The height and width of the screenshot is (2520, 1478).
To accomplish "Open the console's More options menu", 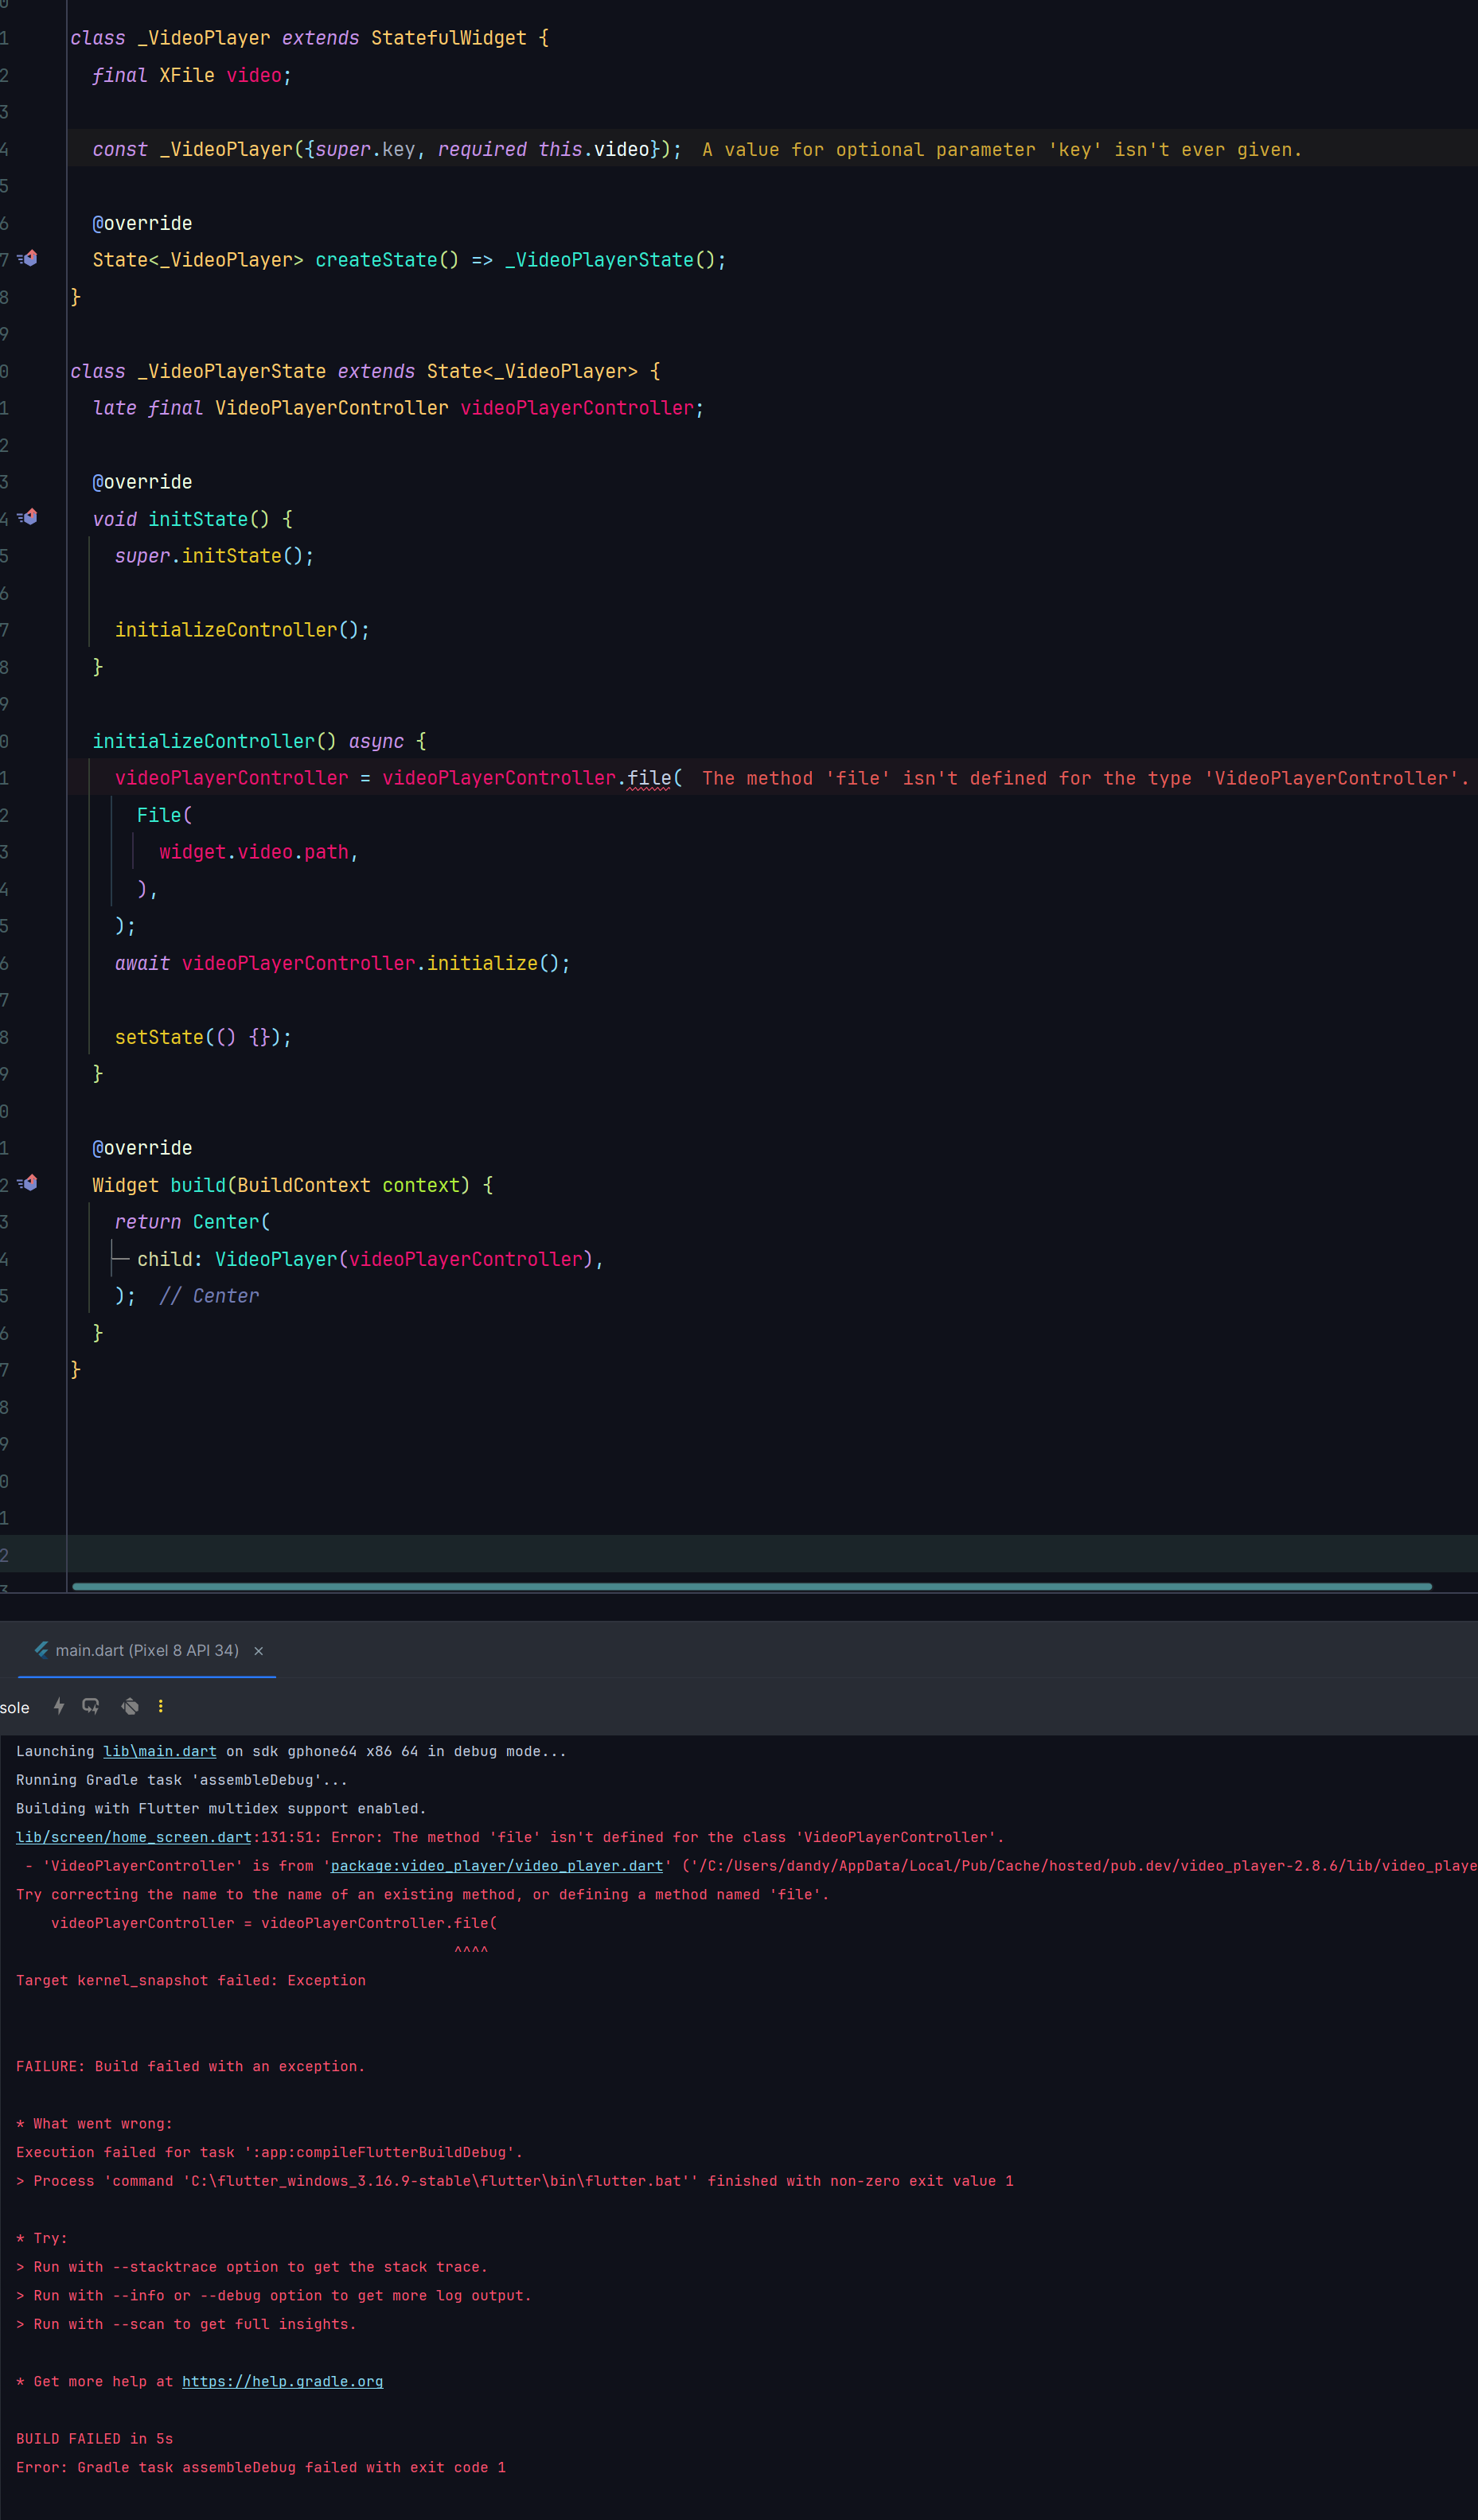I will point(161,1706).
